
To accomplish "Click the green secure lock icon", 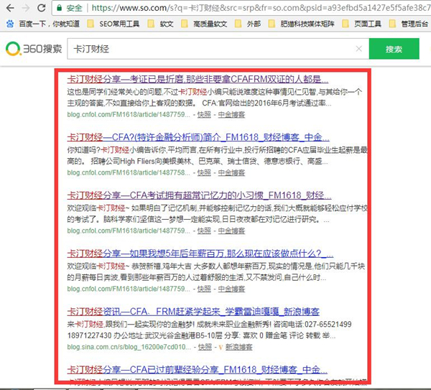I will pos(59,8).
